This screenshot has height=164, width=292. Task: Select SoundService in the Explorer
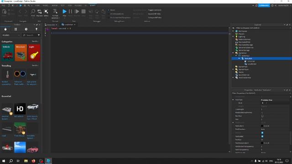tap(244, 75)
